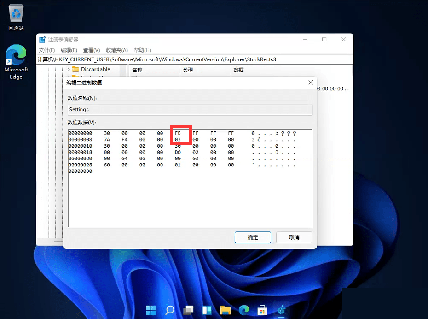Open the 编辑(E) menu
Viewport: 428px width, 319px height.
[69, 50]
